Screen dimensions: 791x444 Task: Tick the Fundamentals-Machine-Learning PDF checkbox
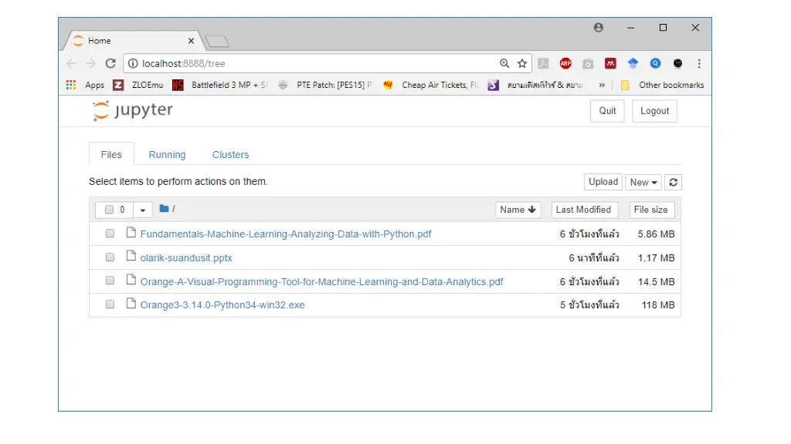110,234
